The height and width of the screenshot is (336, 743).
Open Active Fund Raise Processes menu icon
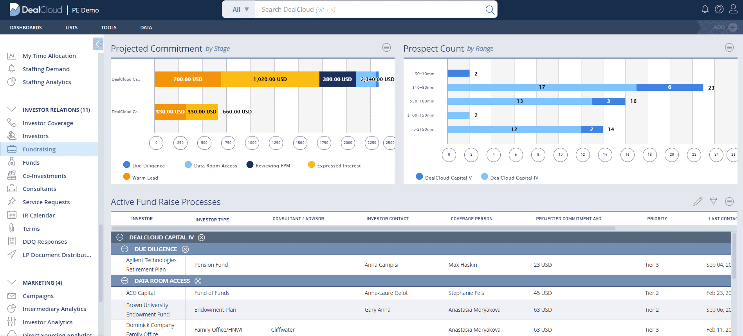[729, 201]
